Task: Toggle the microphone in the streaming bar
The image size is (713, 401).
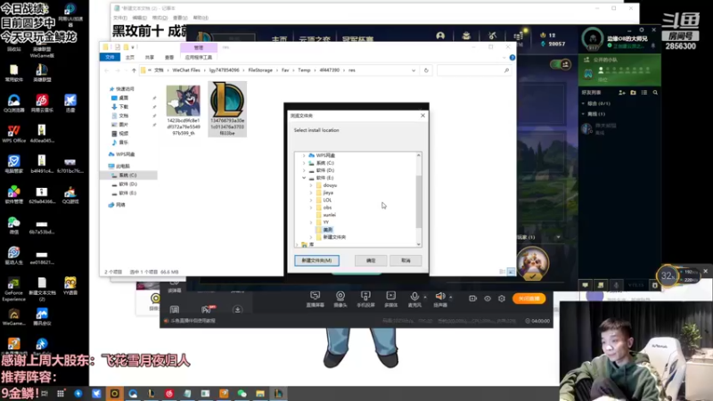Action: 414,299
